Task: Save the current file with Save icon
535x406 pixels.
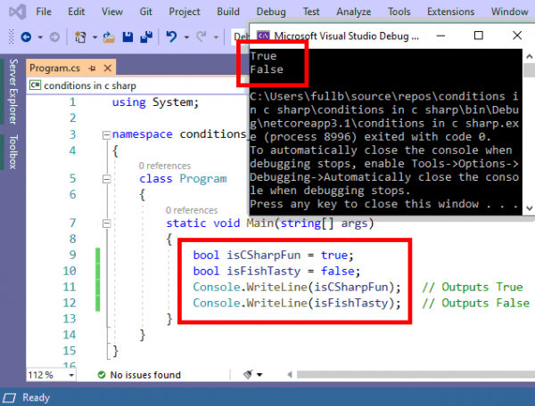Action: [x=128, y=37]
